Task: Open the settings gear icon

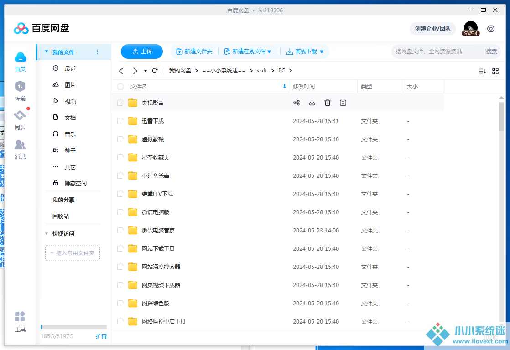Action: click(491, 29)
